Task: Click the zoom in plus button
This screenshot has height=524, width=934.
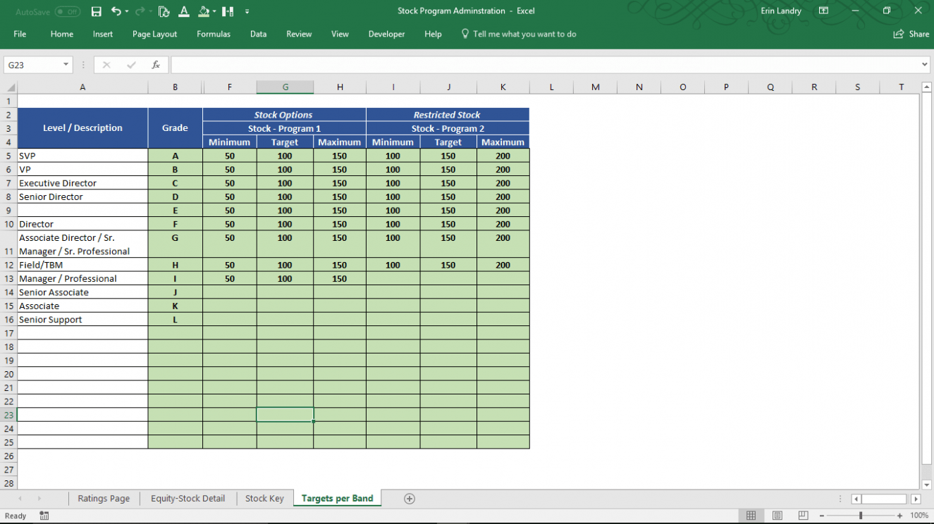Action: [899, 516]
